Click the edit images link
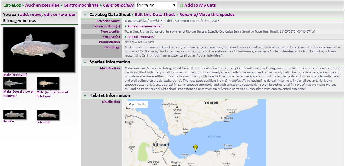This screenshot has width=345, height=166. click(48, 15)
